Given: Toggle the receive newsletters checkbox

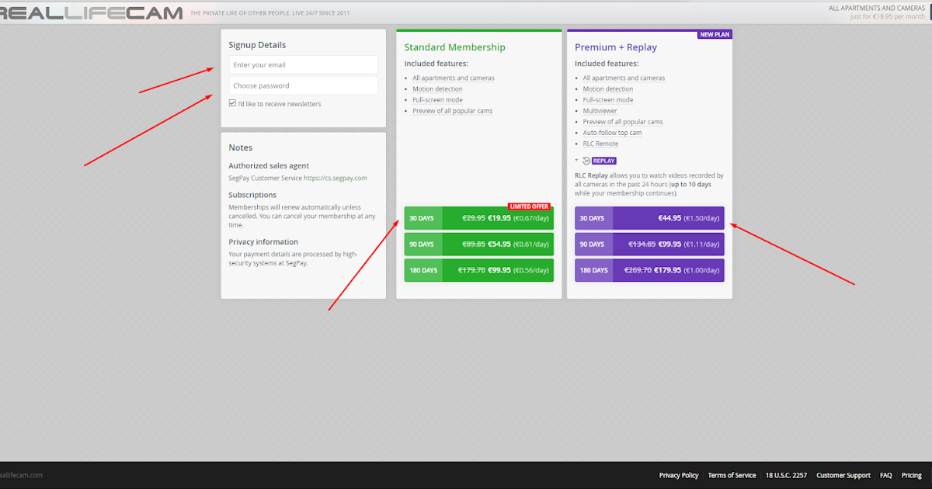Looking at the screenshot, I should 232,103.
